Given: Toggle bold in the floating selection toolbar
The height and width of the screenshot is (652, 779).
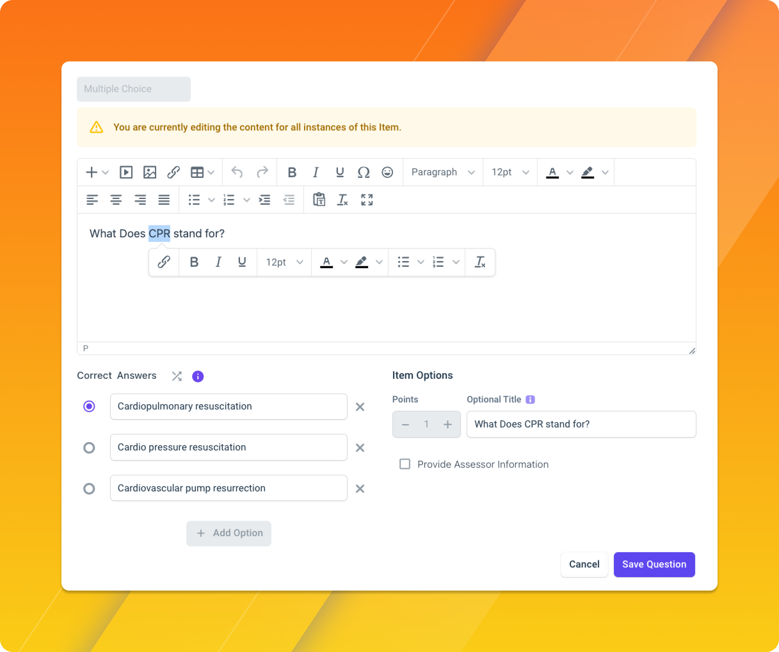Looking at the screenshot, I should 194,262.
